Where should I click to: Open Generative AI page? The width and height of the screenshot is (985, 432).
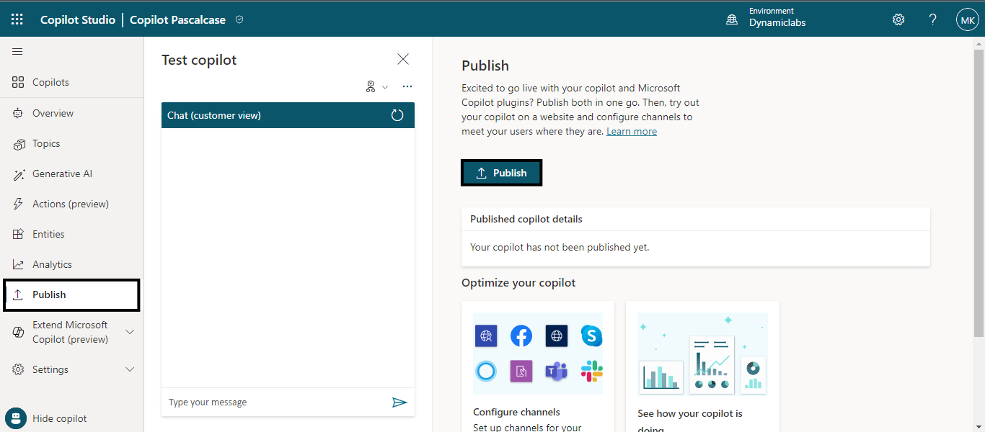[62, 174]
